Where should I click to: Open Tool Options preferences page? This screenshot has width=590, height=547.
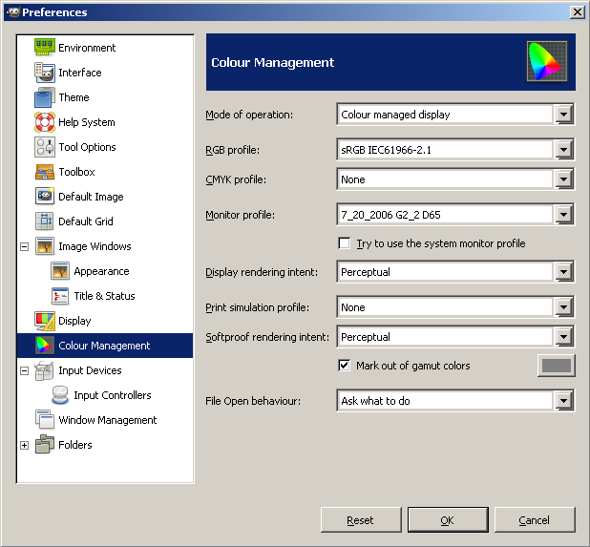87,147
